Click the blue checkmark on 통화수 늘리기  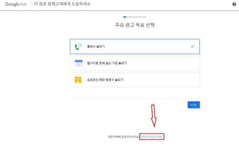coord(193,46)
